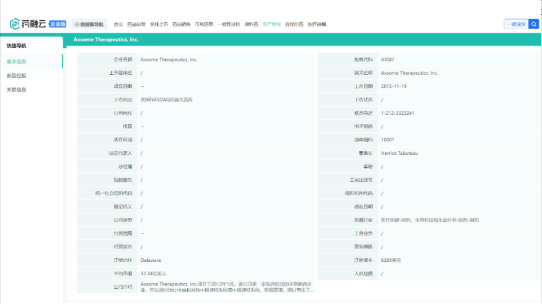Open the 药品销售 menu

[181, 24]
